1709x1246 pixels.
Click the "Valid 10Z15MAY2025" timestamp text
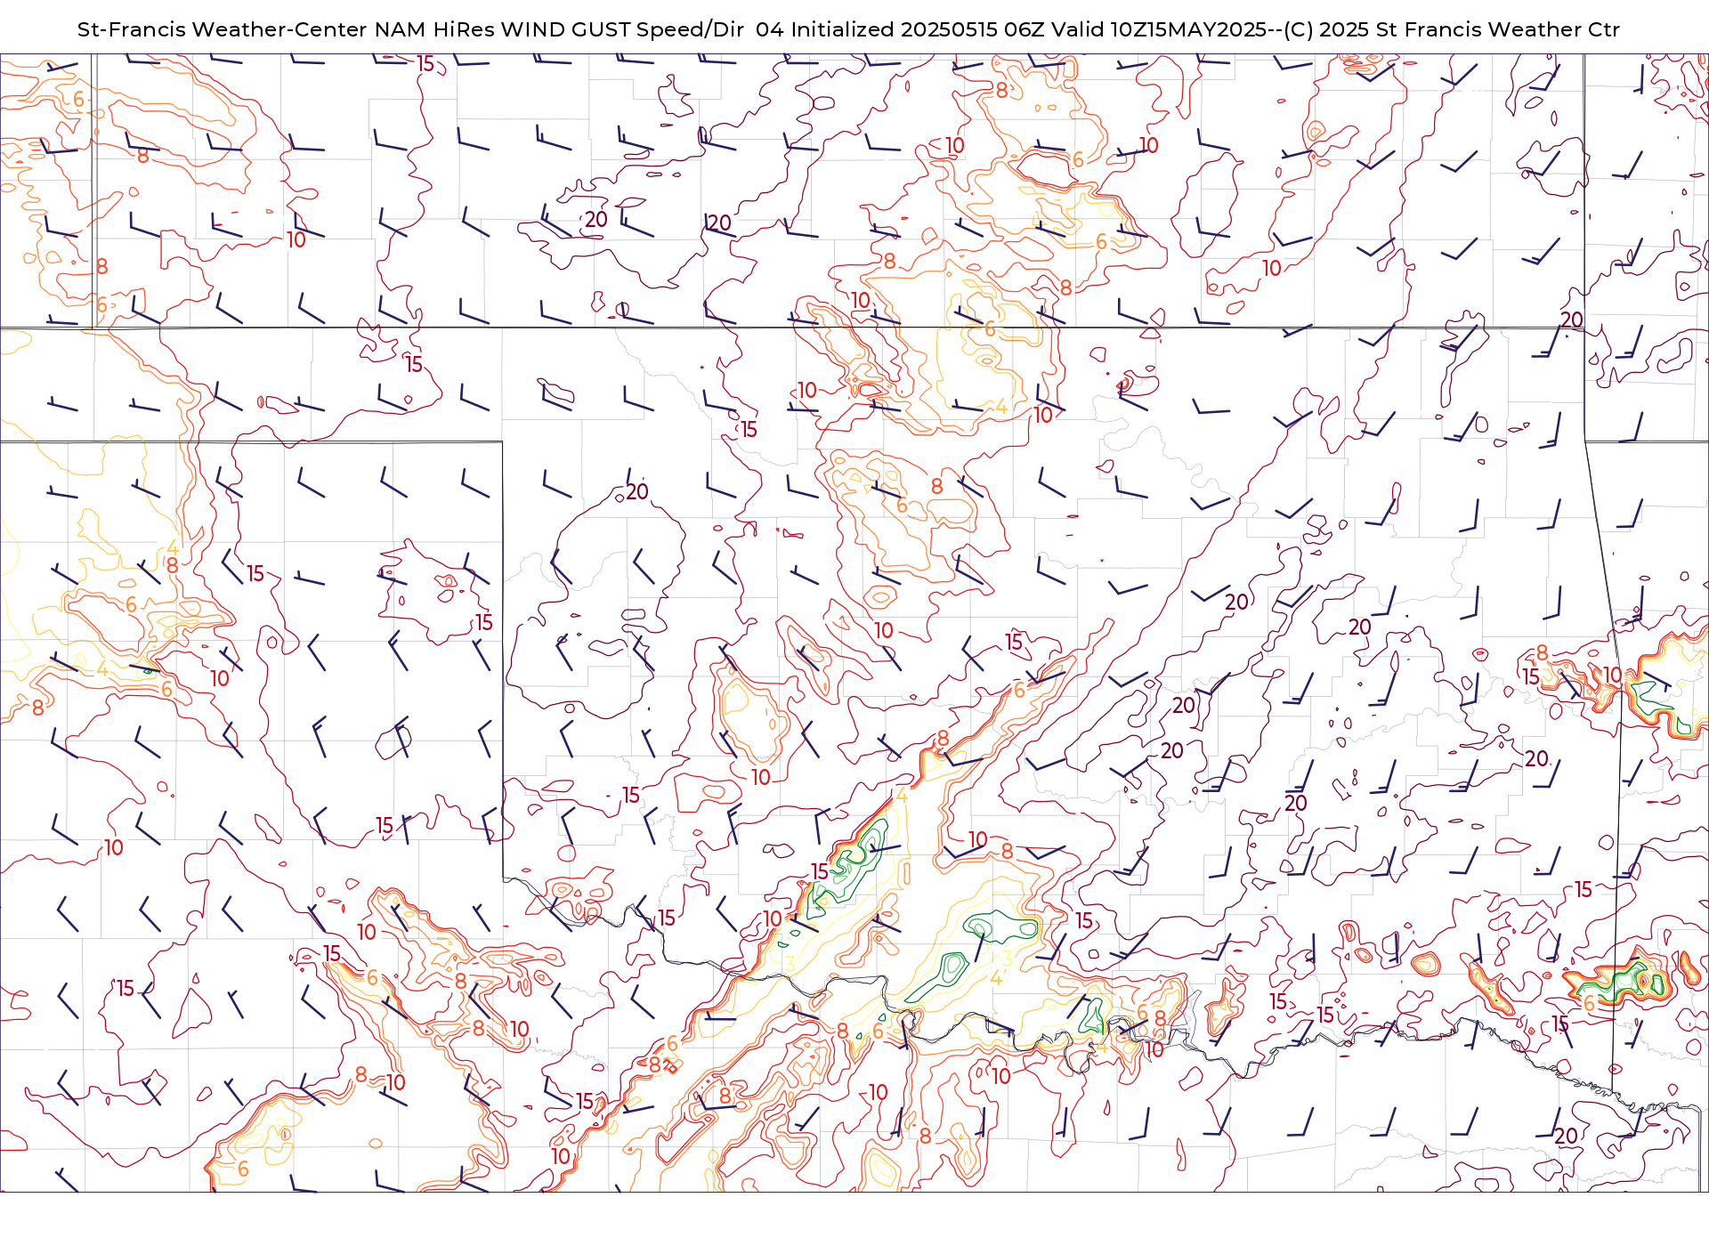[x=1159, y=29]
